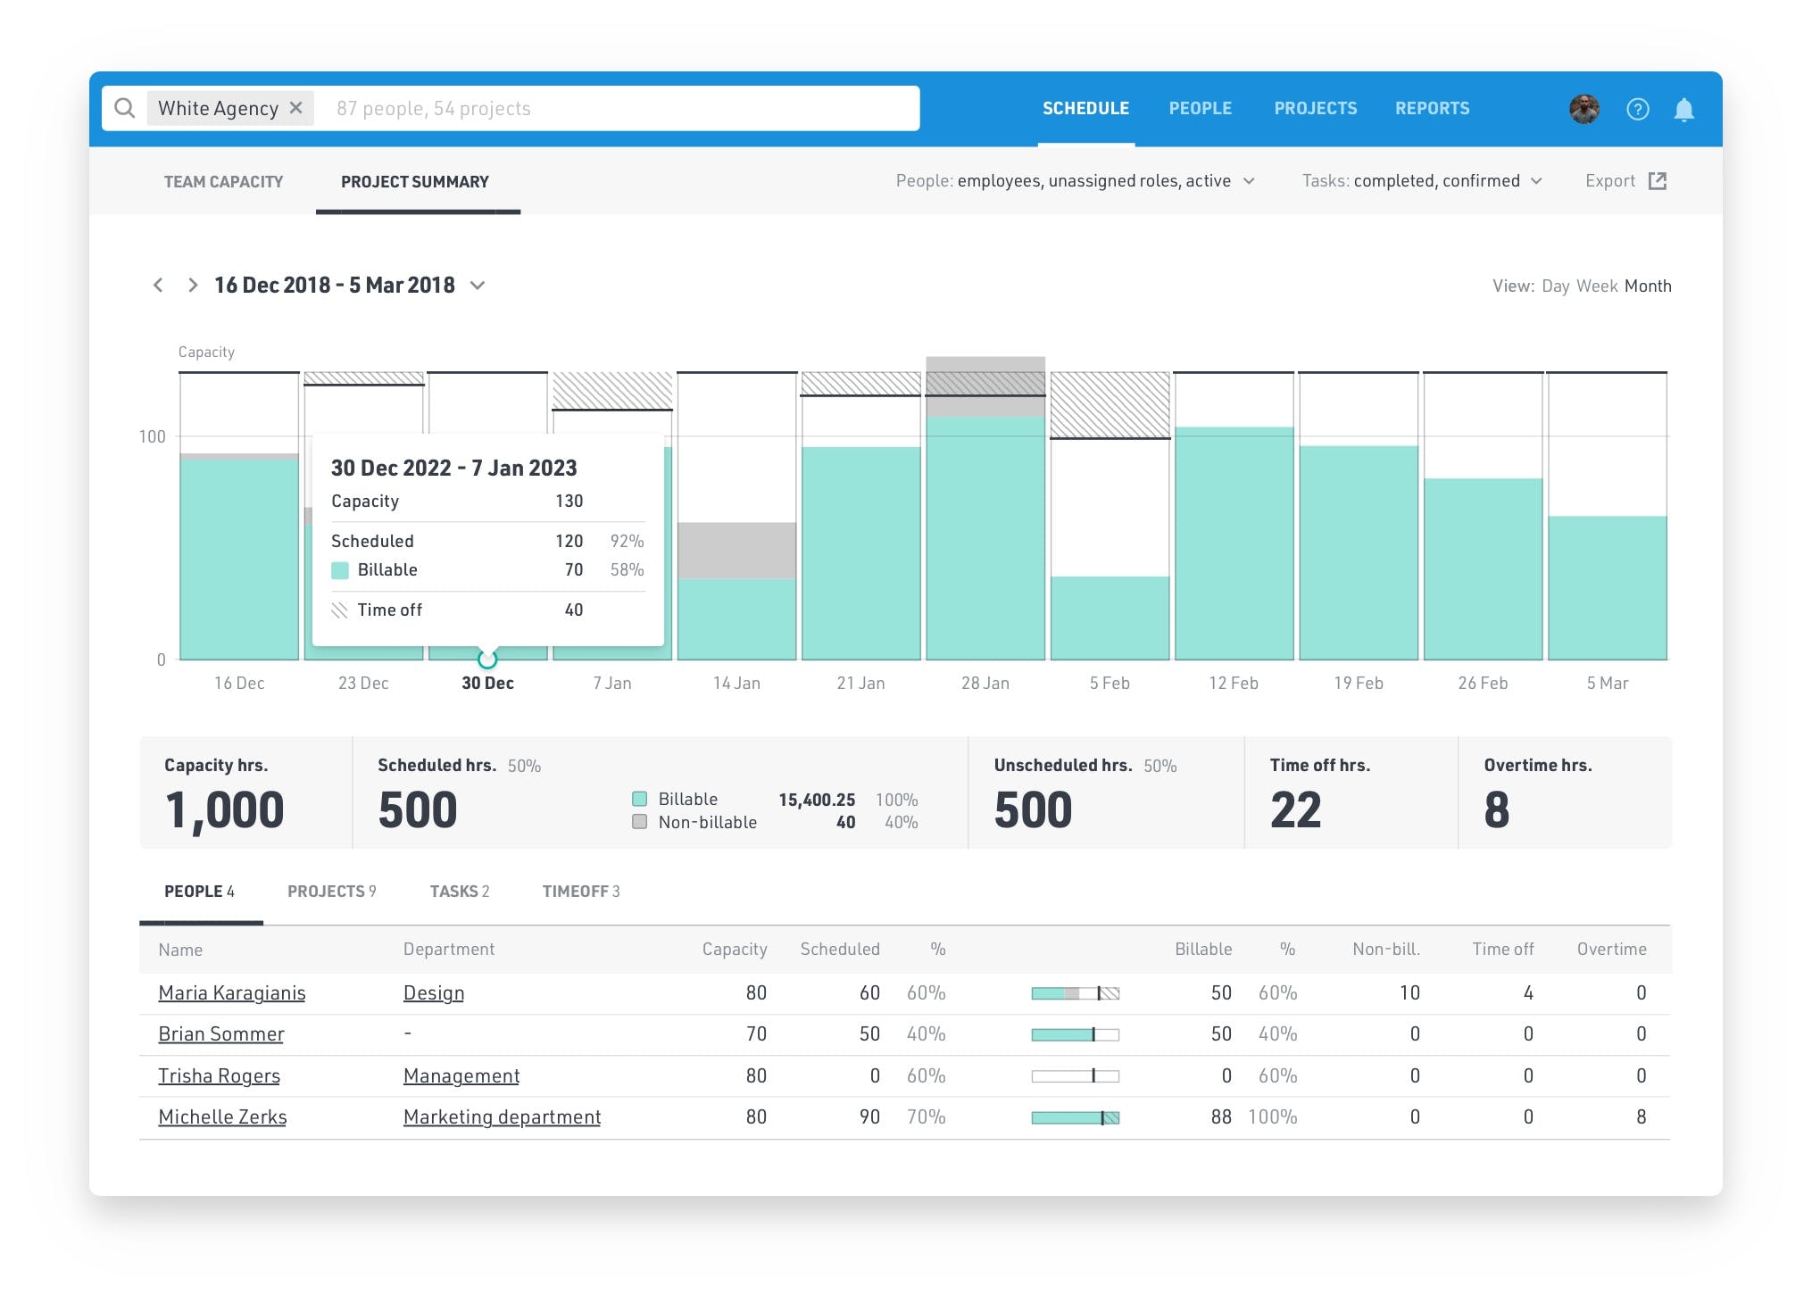
Task: Open the date range picker dropdown
Action: click(x=478, y=286)
